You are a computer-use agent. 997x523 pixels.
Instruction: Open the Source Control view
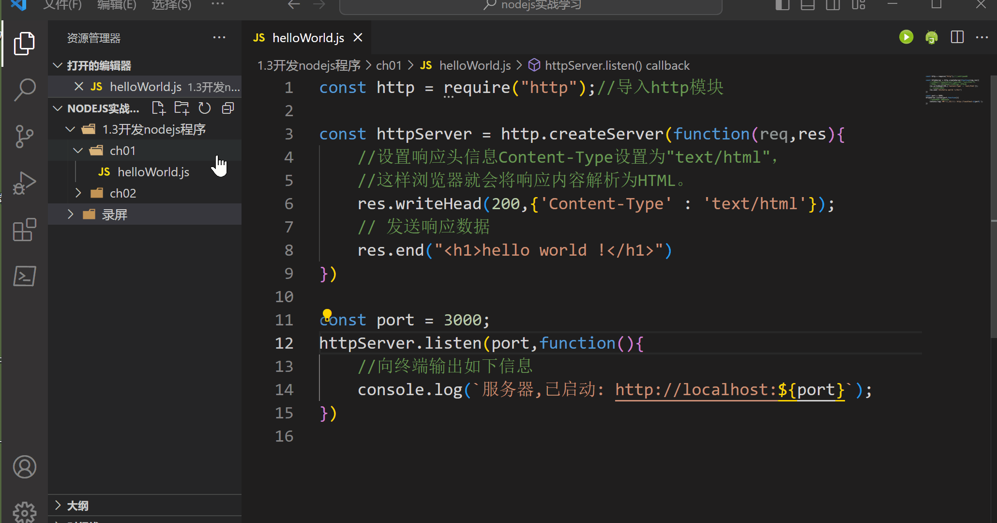(x=24, y=136)
